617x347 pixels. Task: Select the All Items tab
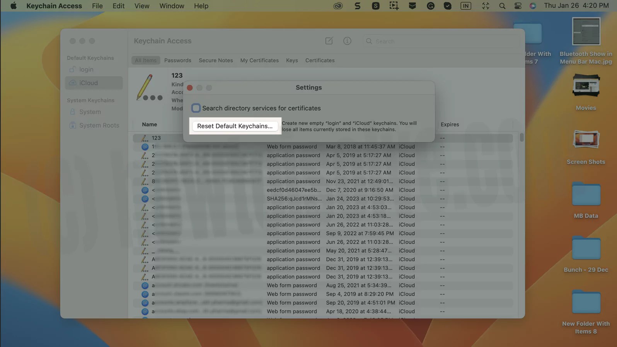[x=146, y=60]
